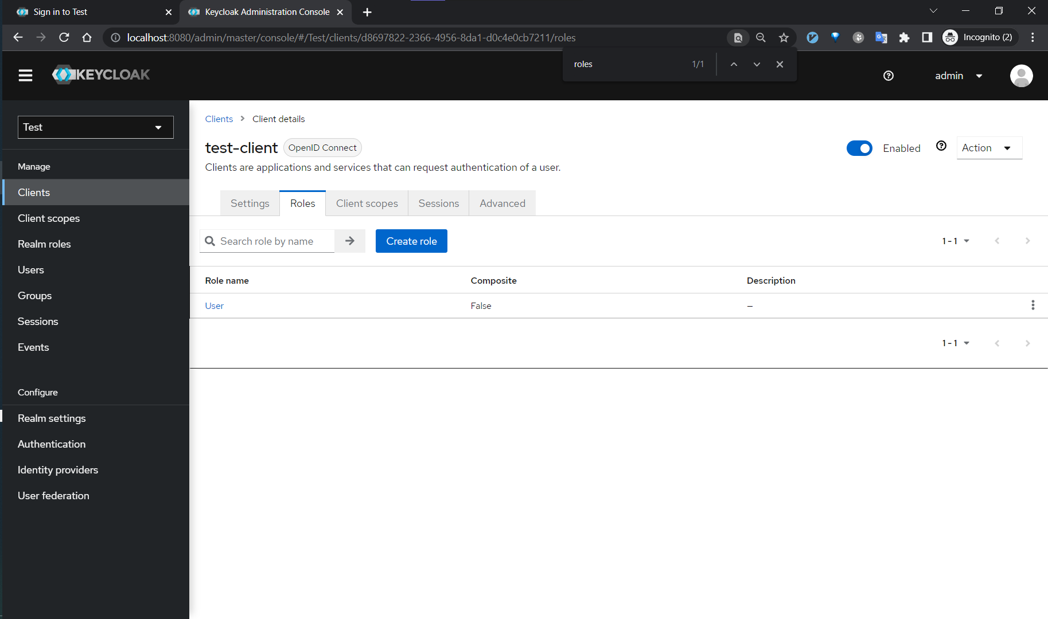Screen dimensions: 1048x619
Task: Click the Incognito profile indicator
Action: pos(980,37)
